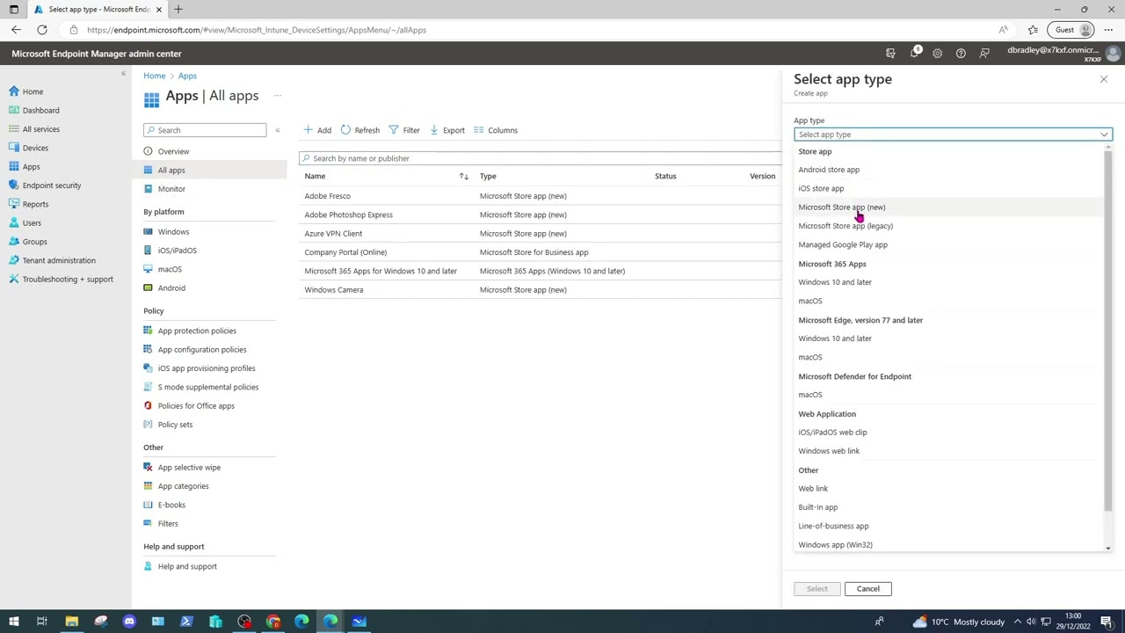The width and height of the screenshot is (1125, 633).
Task: Open Users in left navigation
Action: tap(32, 222)
